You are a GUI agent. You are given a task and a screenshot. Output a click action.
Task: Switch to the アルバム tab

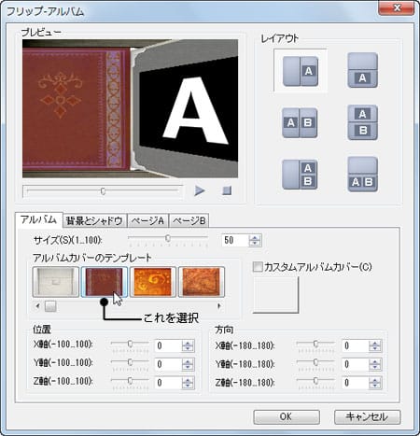pos(39,220)
